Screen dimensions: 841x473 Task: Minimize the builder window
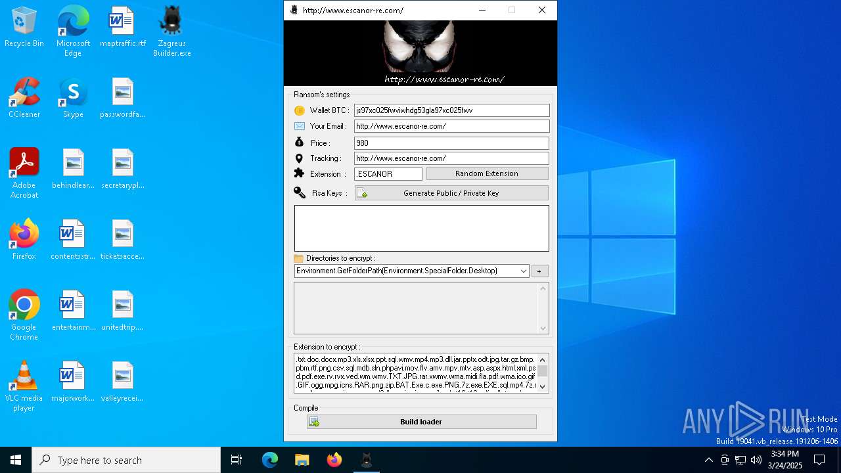(482, 10)
